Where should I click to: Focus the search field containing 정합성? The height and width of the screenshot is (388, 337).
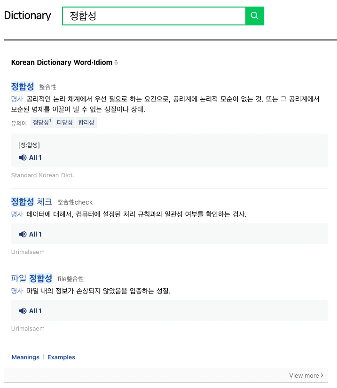pyautogui.click(x=154, y=16)
